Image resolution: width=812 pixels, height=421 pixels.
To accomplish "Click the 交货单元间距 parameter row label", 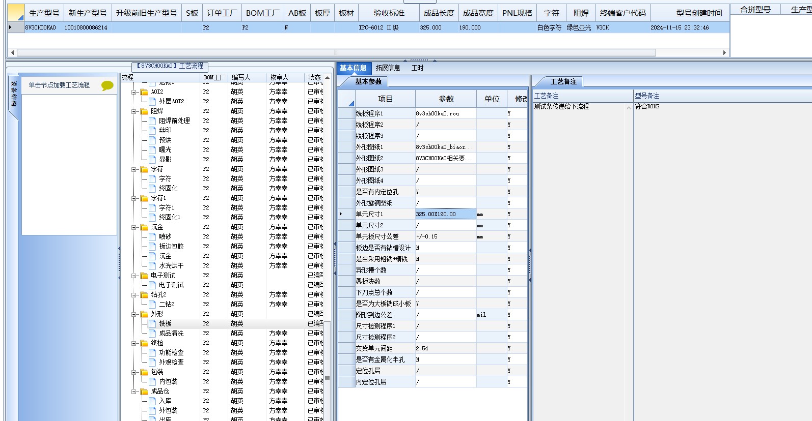I will tap(385, 348).
